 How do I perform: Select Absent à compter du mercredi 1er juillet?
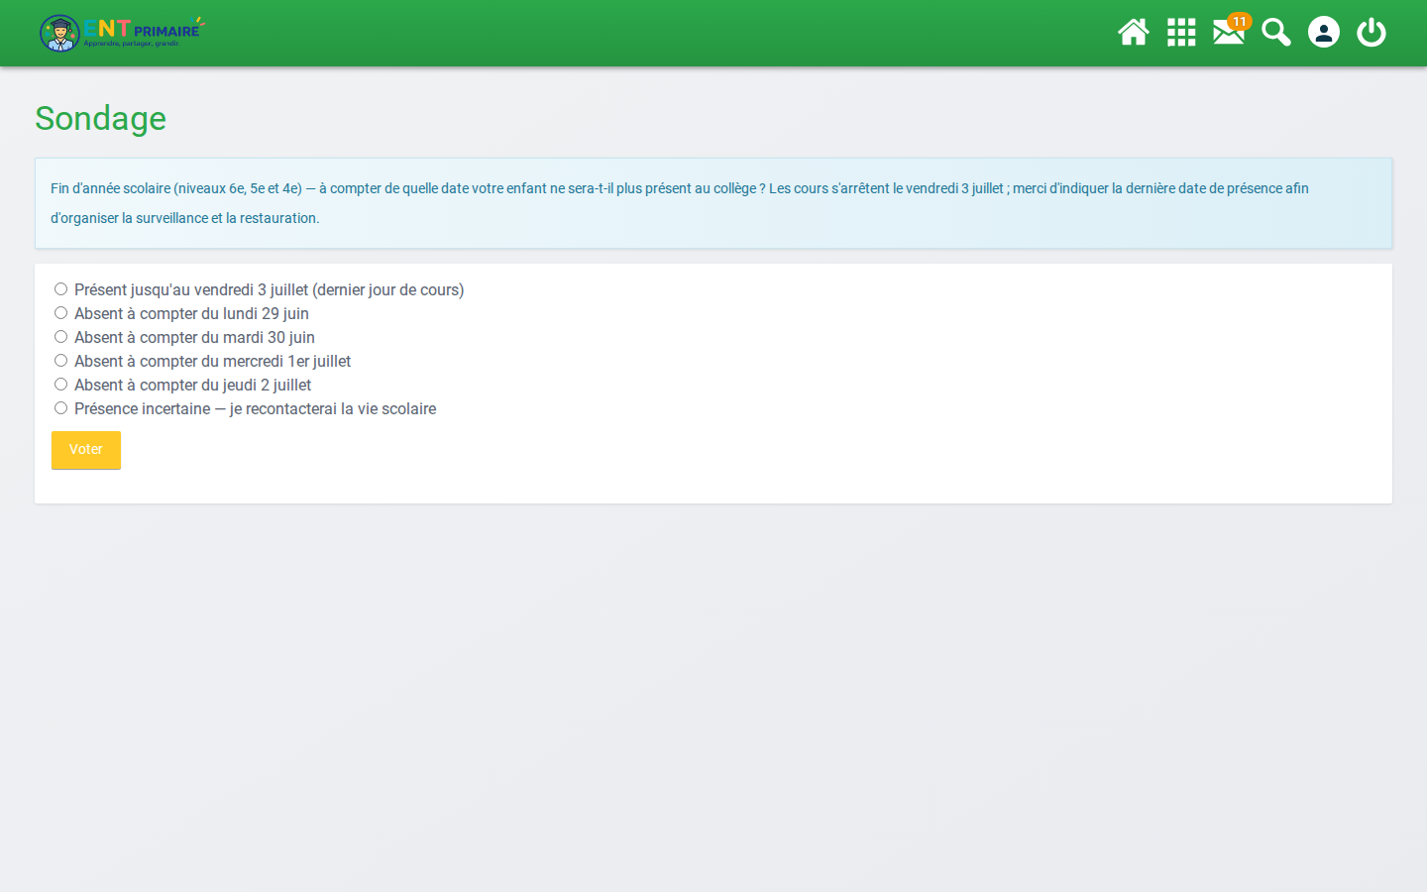60,361
